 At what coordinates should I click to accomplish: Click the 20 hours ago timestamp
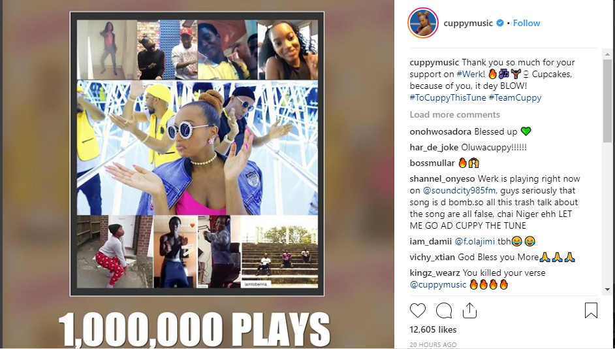(x=433, y=344)
